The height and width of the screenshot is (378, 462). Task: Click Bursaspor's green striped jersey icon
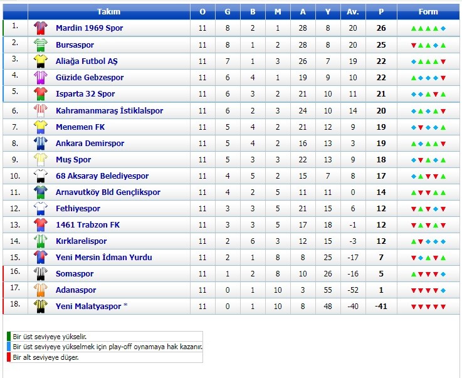[x=40, y=45]
